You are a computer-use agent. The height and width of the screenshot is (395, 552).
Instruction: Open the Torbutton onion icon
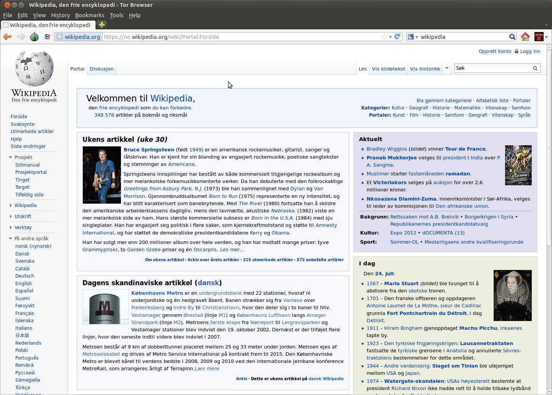[34, 37]
